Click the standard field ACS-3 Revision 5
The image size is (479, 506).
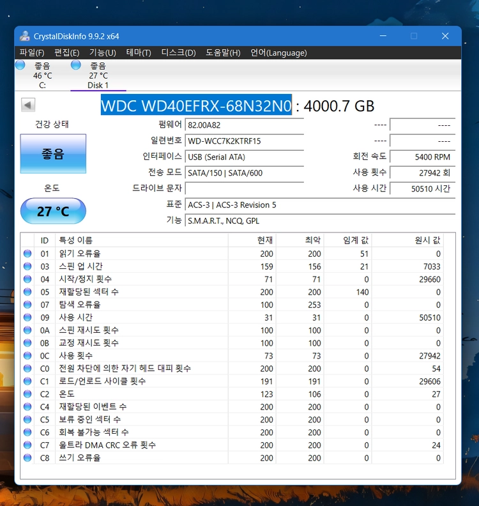click(x=320, y=205)
